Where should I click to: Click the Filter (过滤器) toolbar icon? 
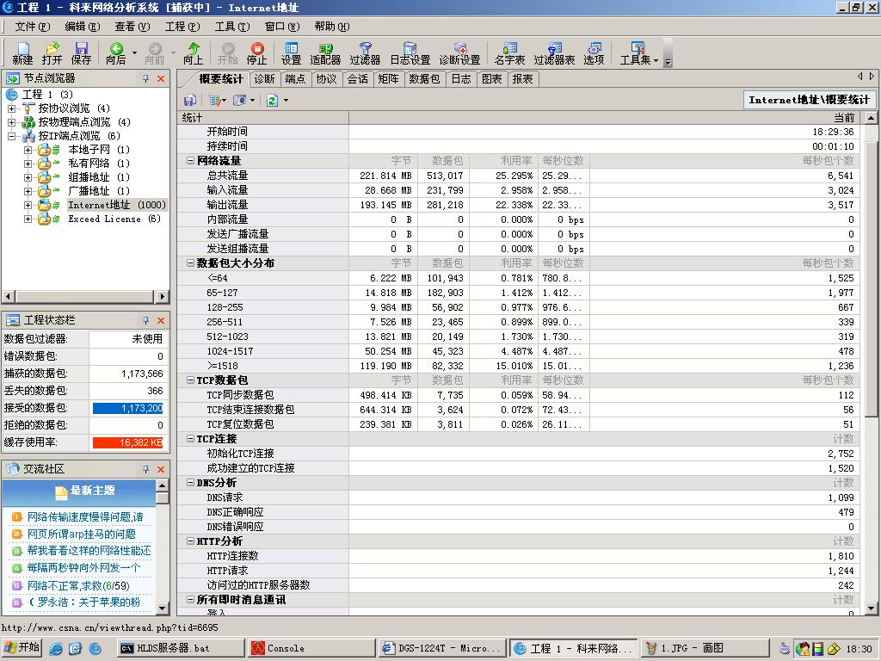coord(365,53)
